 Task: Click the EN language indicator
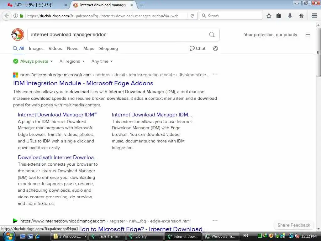click(246, 236)
